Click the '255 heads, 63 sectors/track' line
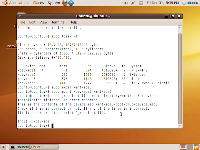The image size is (200, 150). (60, 49)
